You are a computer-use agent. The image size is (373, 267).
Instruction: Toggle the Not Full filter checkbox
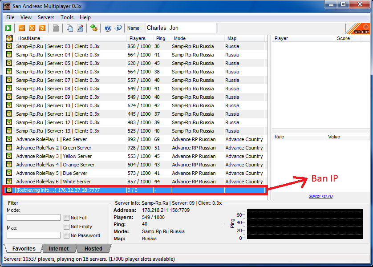point(67,218)
